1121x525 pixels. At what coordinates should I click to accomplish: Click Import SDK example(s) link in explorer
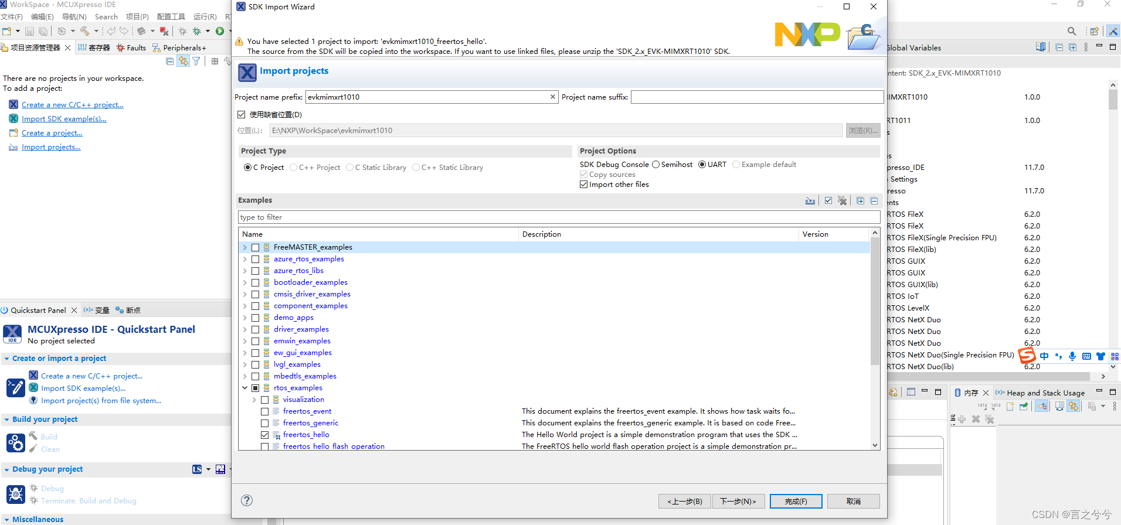(64, 119)
